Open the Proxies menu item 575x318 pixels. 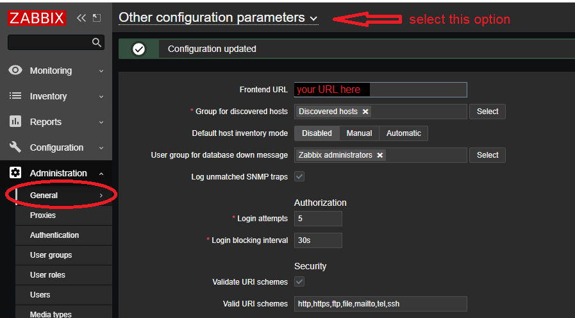click(43, 215)
